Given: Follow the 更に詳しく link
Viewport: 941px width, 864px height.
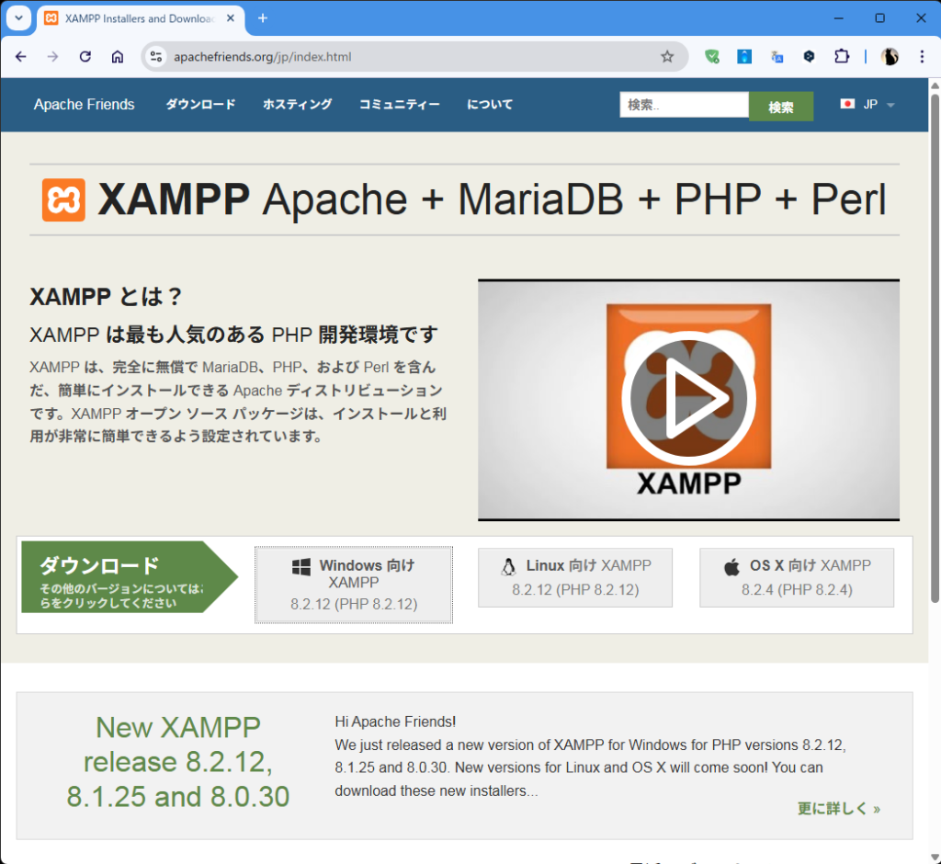Looking at the screenshot, I should click(x=838, y=809).
